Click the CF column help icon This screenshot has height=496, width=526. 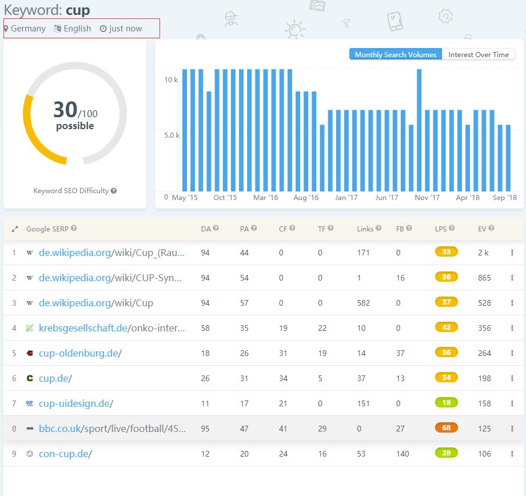click(292, 229)
